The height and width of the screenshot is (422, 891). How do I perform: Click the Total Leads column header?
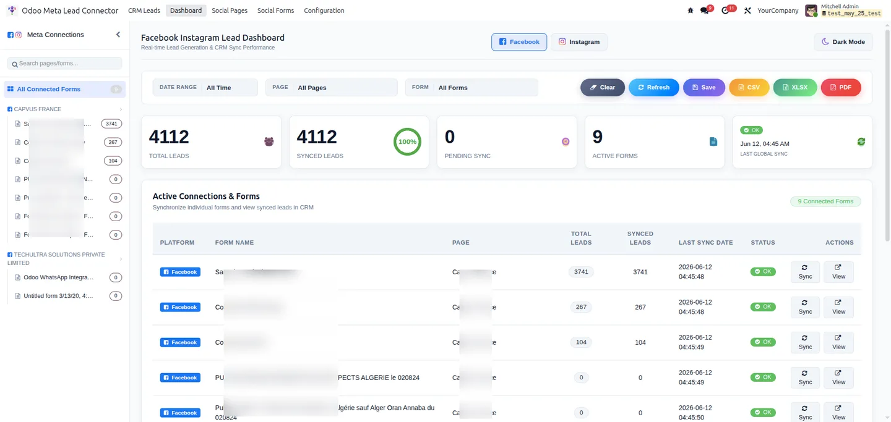[581, 238]
